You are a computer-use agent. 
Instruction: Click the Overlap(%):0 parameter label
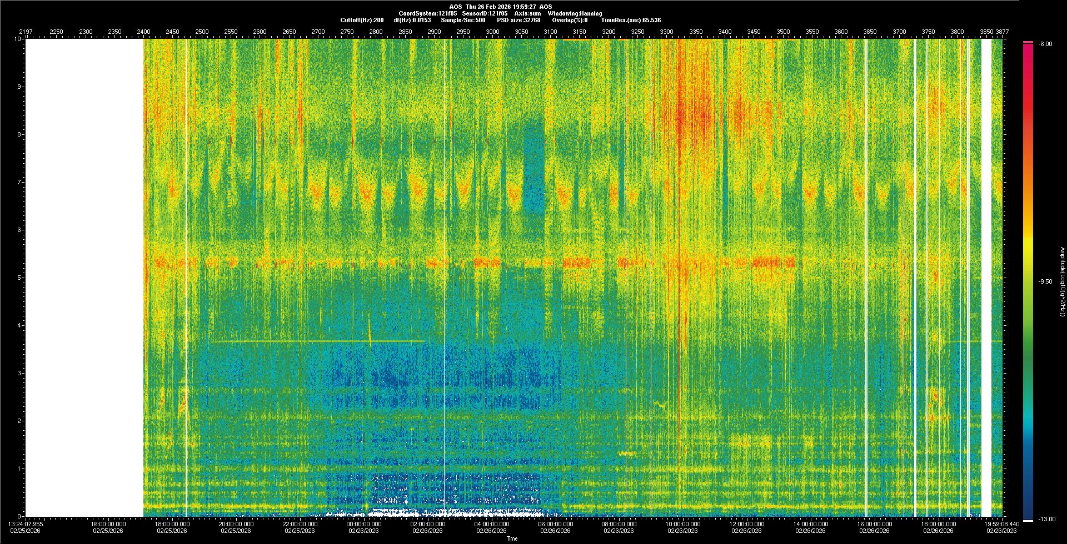click(570, 20)
